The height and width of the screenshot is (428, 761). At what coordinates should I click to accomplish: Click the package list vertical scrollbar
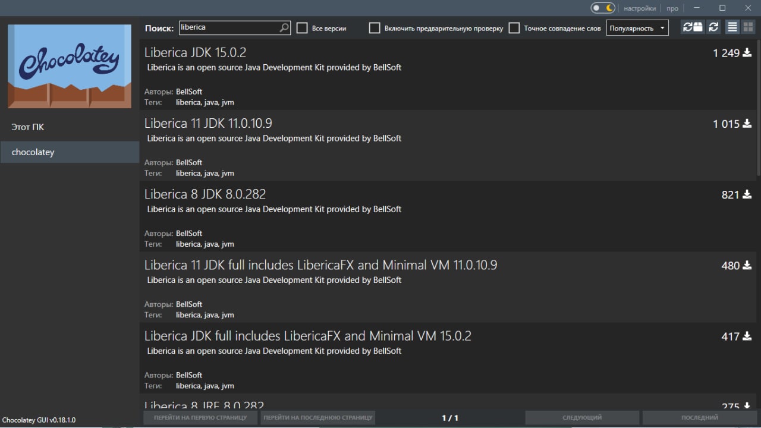click(x=759, y=107)
